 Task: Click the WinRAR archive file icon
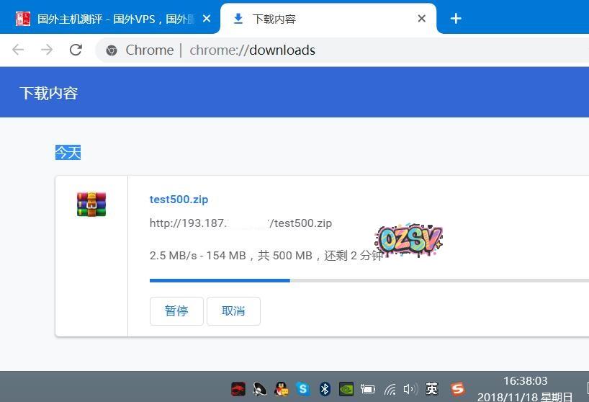(x=91, y=204)
